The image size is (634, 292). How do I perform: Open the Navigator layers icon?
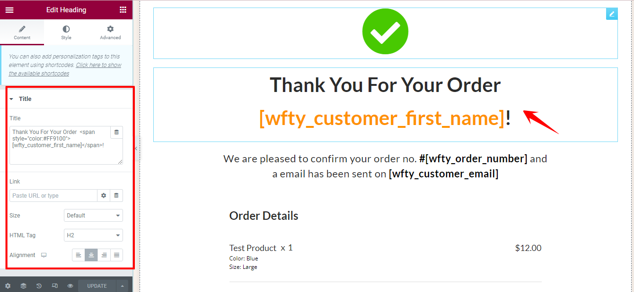tap(23, 285)
